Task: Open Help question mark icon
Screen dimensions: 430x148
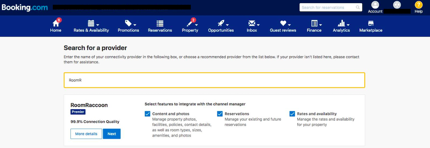Action: [419, 5]
